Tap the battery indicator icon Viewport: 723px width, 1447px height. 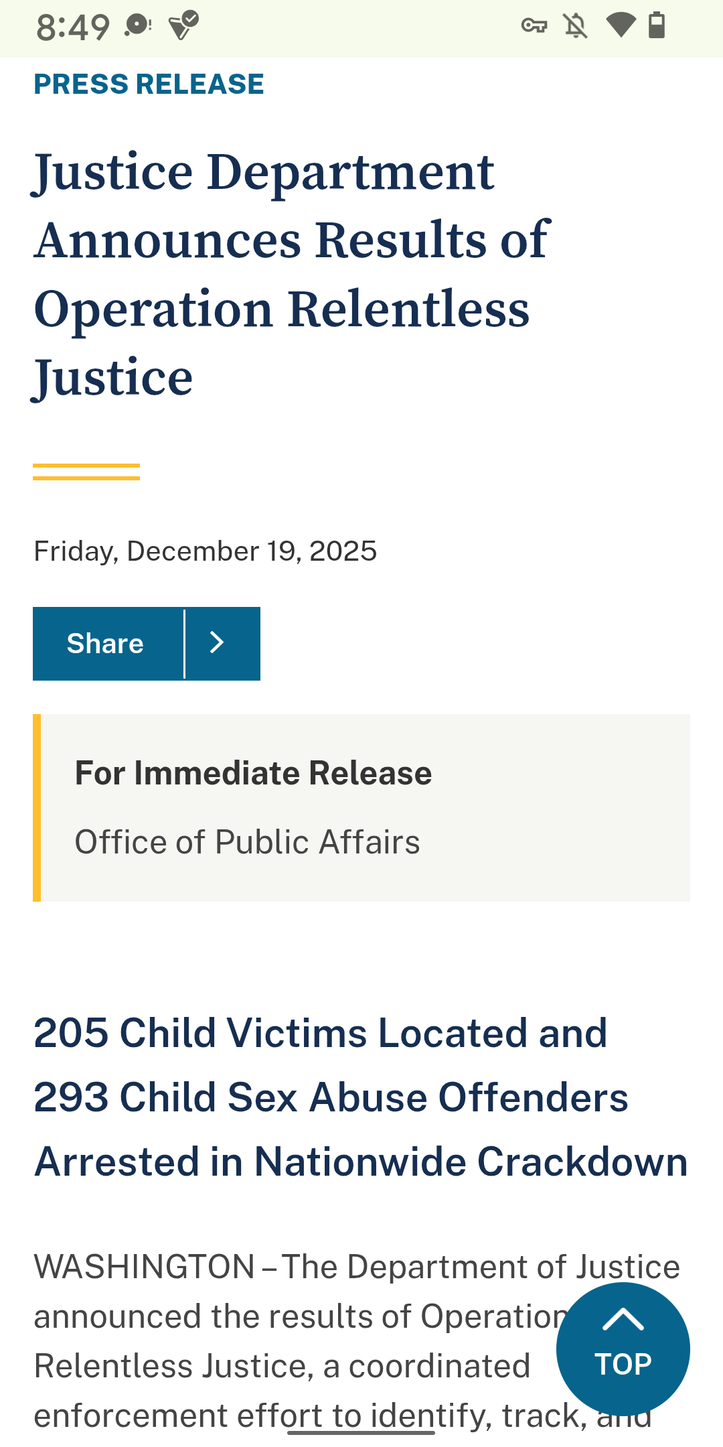tap(657, 25)
